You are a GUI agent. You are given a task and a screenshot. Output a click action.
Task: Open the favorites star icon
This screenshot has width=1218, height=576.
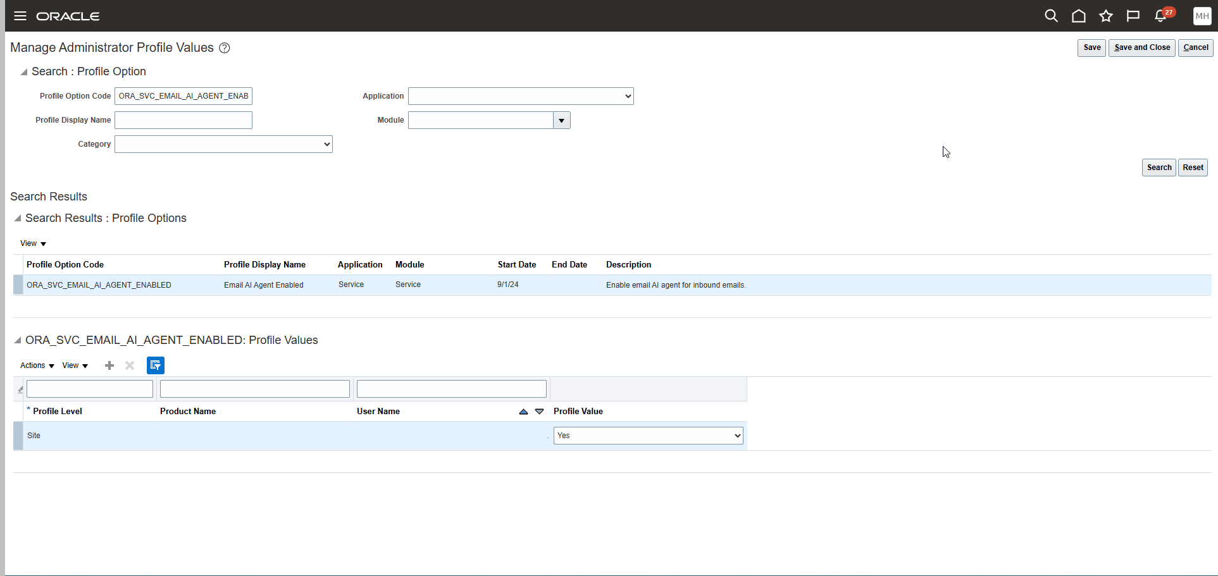tap(1106, 16)
